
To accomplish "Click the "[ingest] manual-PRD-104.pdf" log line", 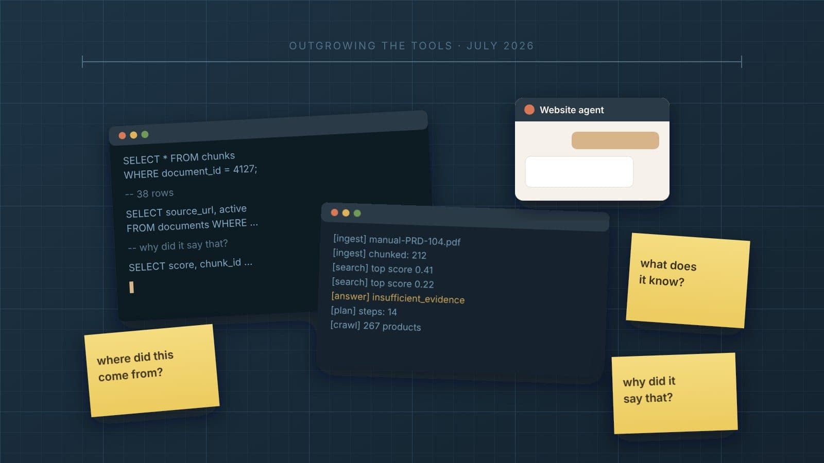I will coord(397,240).
